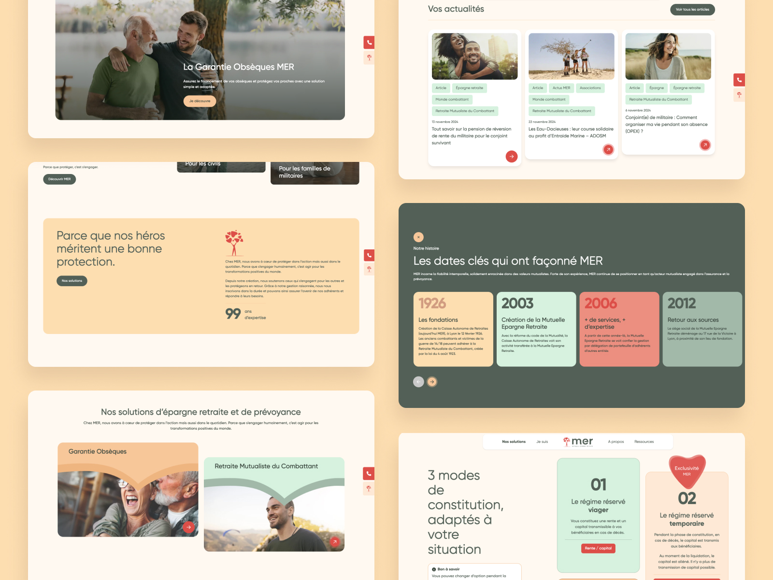The height and width of the screenshot is (580, 773).
Task: Click tree icon beside the Retraite Mutualiste du Combattant card
Action: 369,489
